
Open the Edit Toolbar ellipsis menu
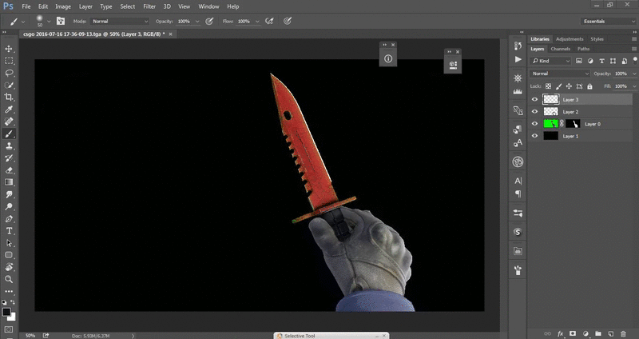tap(9, 291)
